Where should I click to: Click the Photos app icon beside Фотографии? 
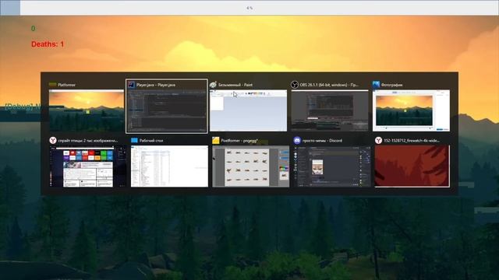(376, 85)
